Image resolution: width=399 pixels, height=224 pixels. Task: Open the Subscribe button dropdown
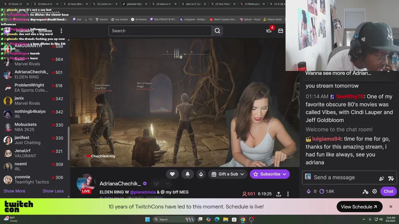point(270,174)
